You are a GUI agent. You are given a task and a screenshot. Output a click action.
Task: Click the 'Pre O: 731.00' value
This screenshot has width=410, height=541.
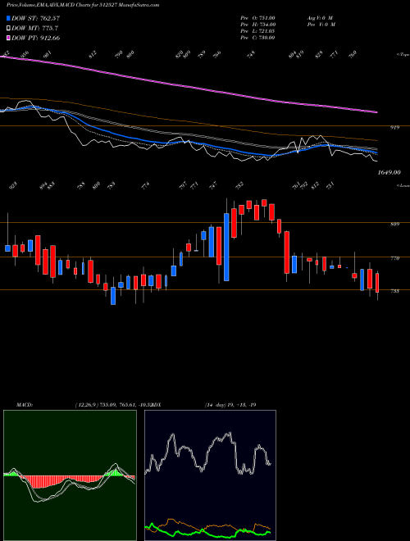(x=257, y=18)
